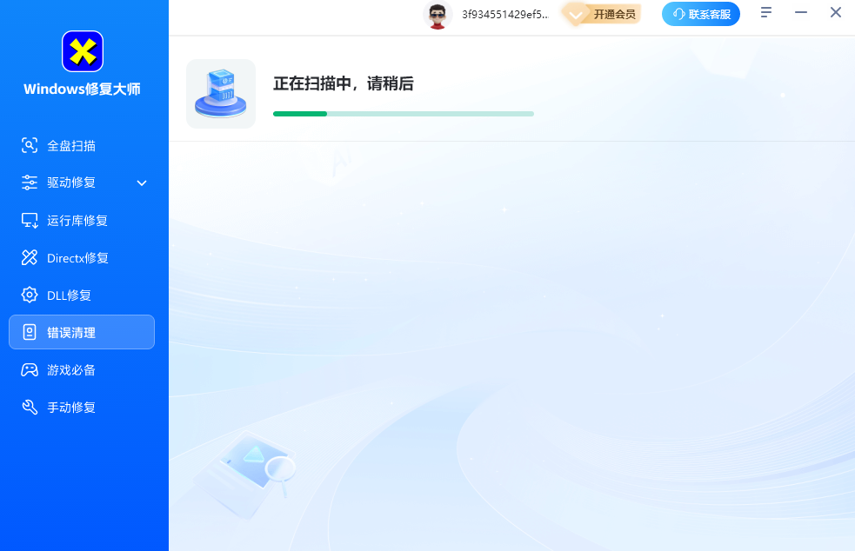The height and width of the screenshot is (551, 855).
Task: Minimize the application window
Action: tap(801, 12)
